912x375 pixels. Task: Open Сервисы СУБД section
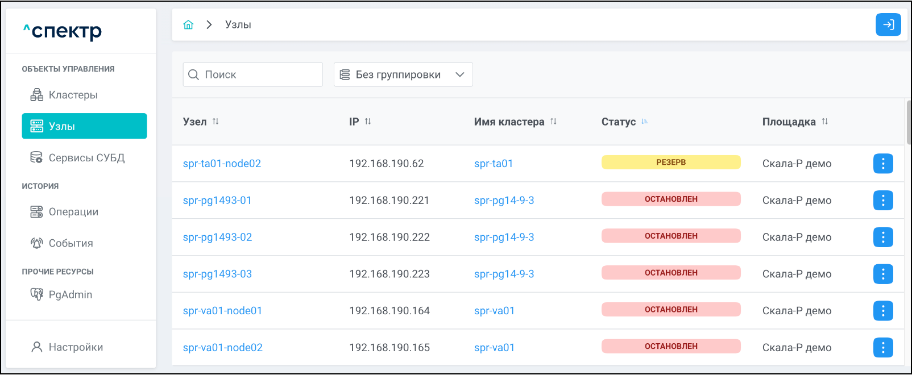pyautogui.click(x=86, y=158)
